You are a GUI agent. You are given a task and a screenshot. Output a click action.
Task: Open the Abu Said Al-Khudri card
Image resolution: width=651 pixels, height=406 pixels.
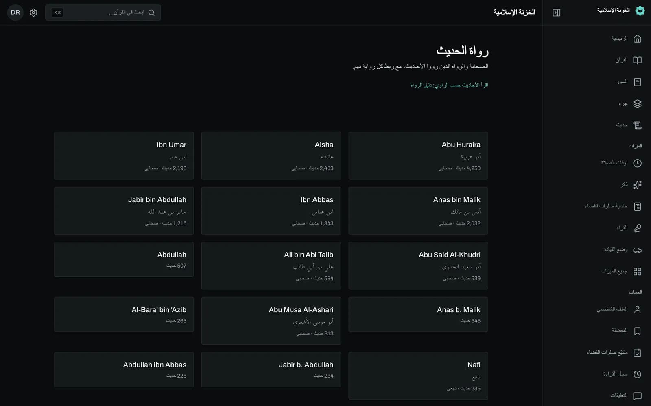[x=418, y=266]
